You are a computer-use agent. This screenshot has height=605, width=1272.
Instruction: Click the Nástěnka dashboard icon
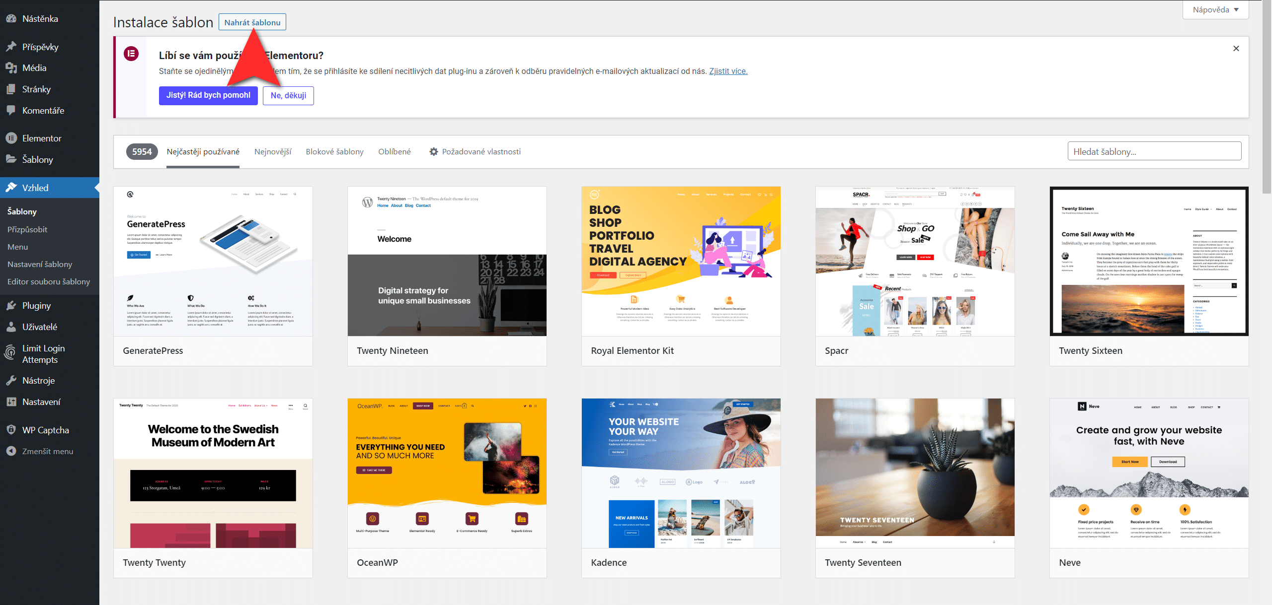pyautogui.click(x=11, y=19)
